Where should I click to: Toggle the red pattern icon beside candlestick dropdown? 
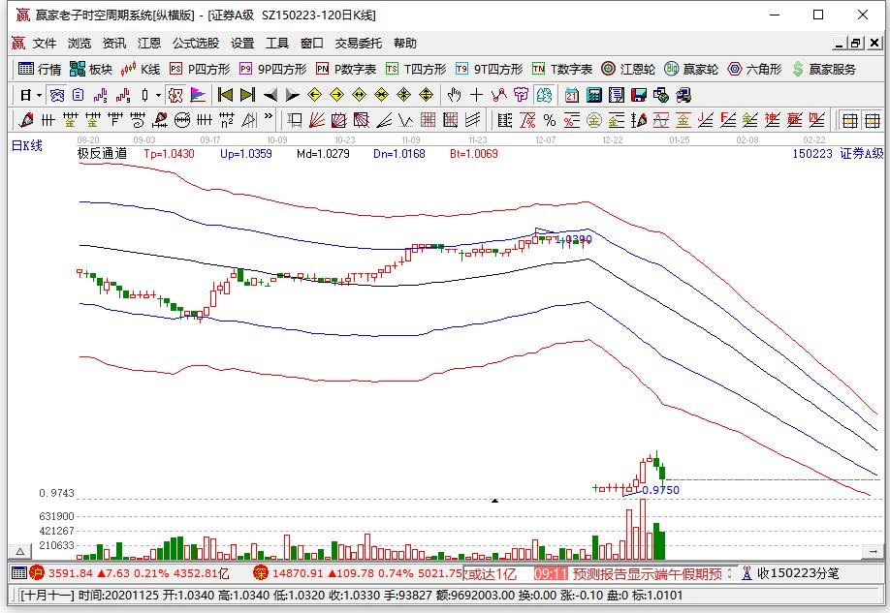click(x=175, y=95)
